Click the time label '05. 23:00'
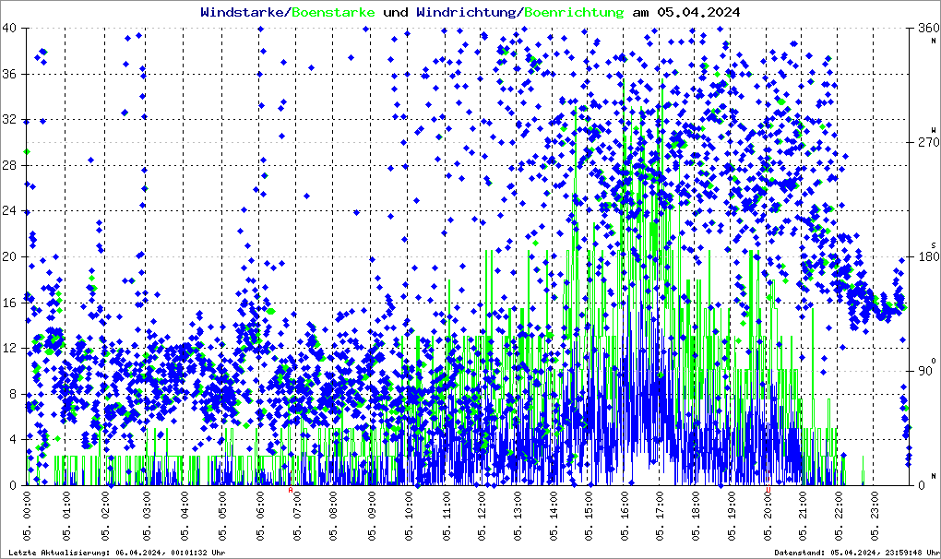 [875, 517]
